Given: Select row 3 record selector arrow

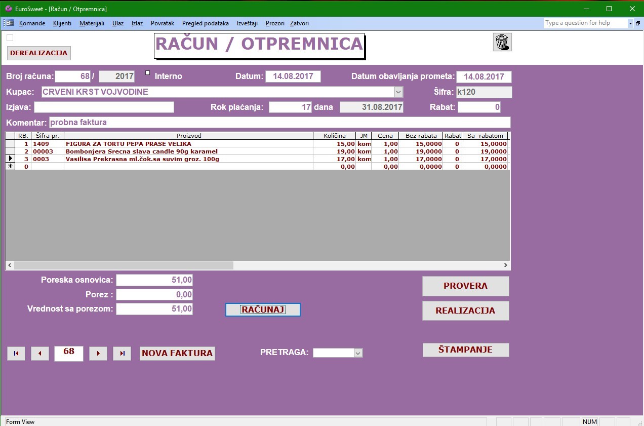Looking at the screenshot, I should (10, 159).
